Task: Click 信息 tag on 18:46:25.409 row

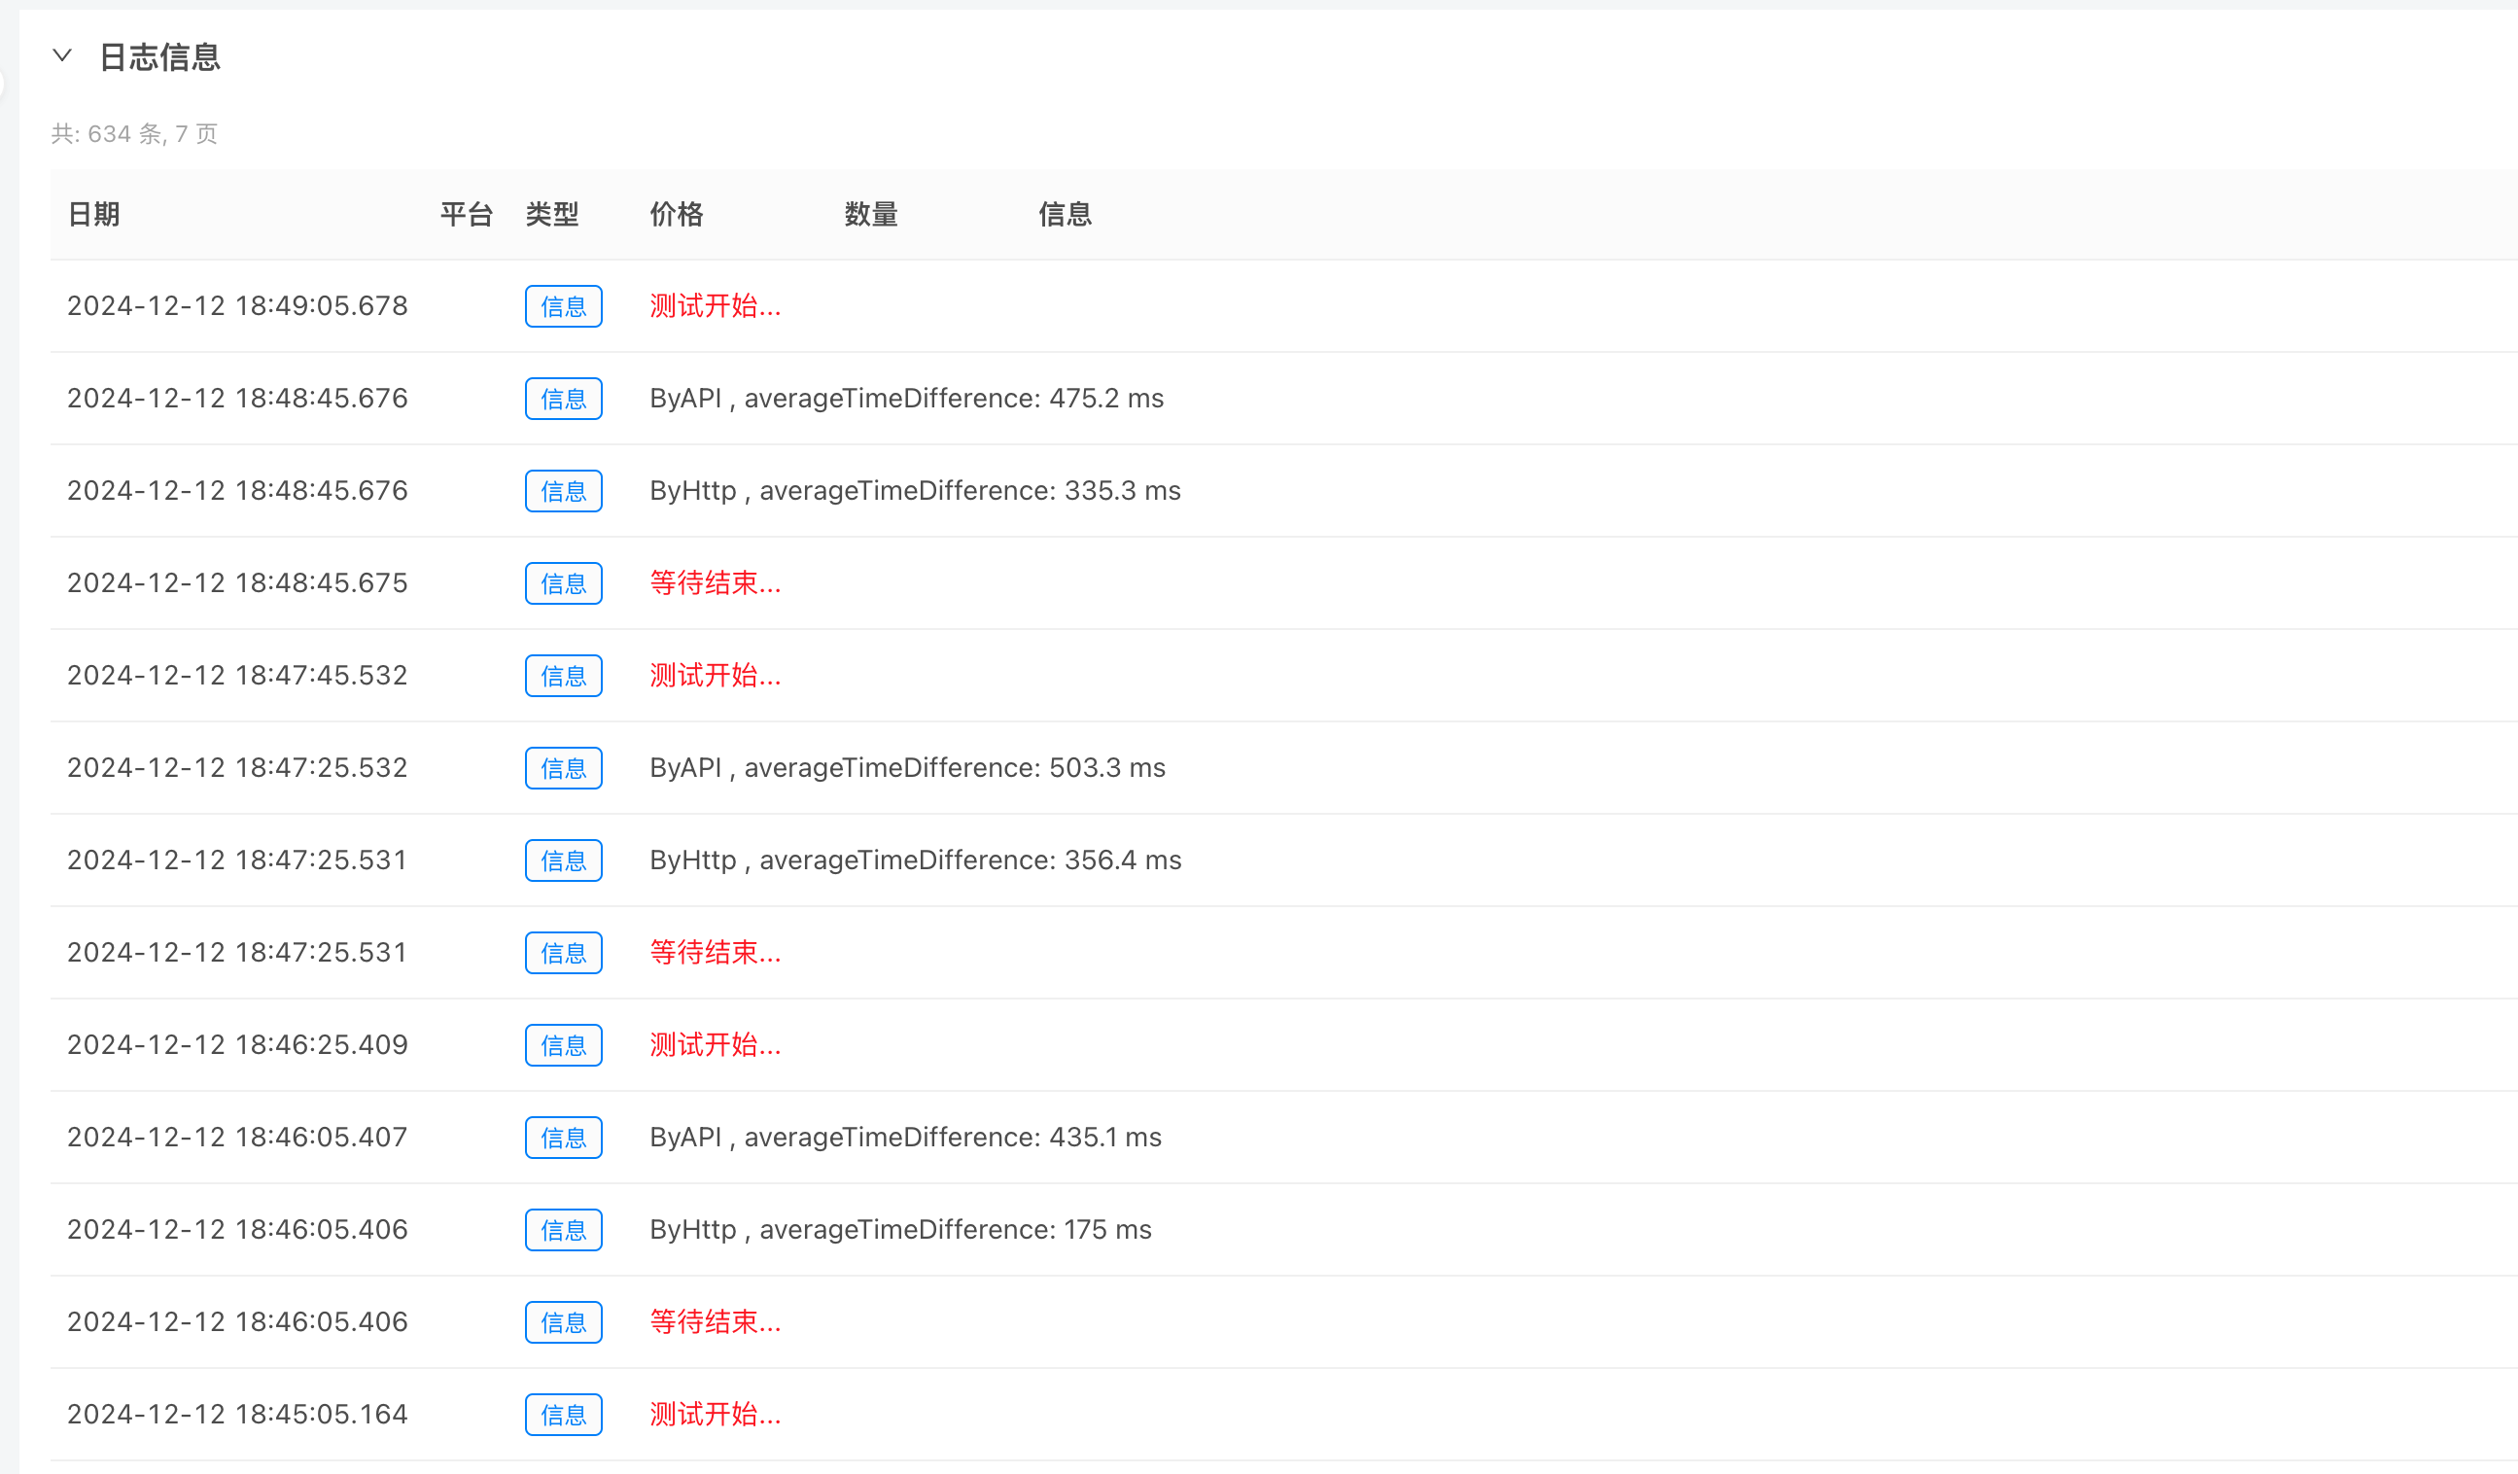Action: pos(564,1045)
